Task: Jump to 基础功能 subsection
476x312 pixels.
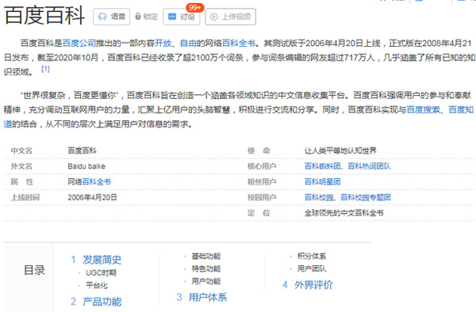Action: (x=205, y=257)
